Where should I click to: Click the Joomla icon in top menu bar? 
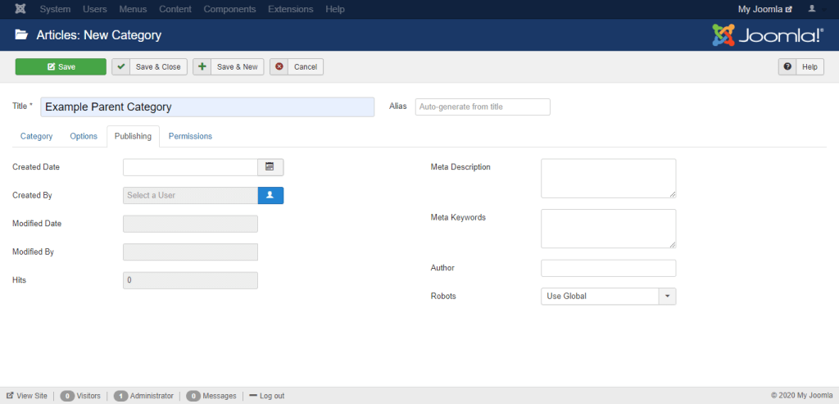coord(21,9)
